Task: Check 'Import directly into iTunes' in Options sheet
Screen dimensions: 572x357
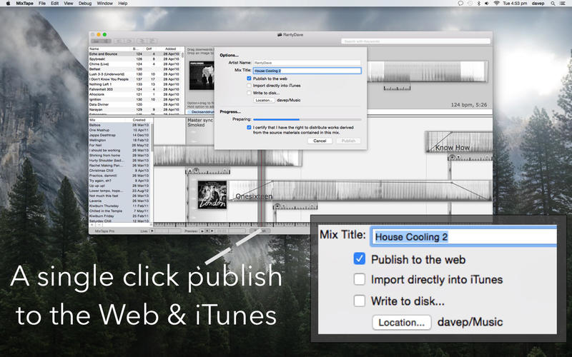Action: (249, 86)
